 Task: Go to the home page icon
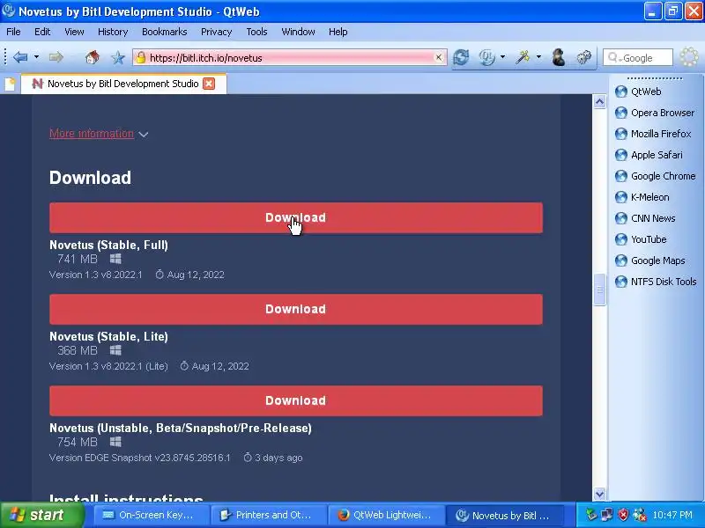pyautogui.click(x=93, y=57)
